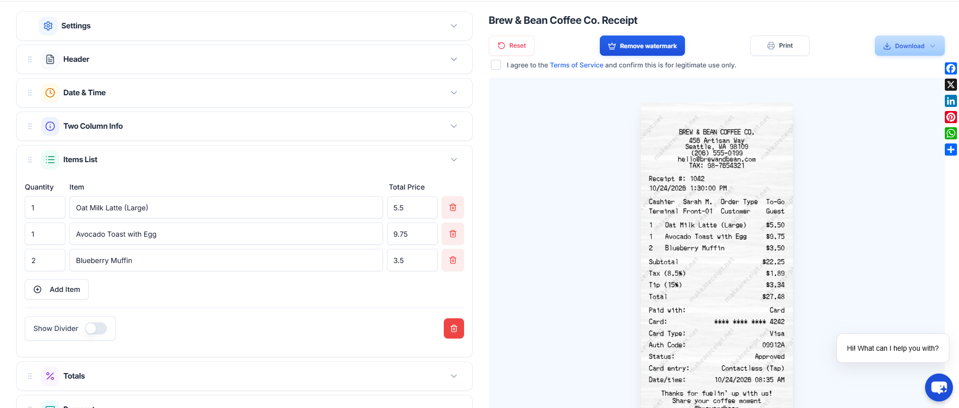Click Remove watermark button
Screen dimensions: 959x408
pos(642,46)
